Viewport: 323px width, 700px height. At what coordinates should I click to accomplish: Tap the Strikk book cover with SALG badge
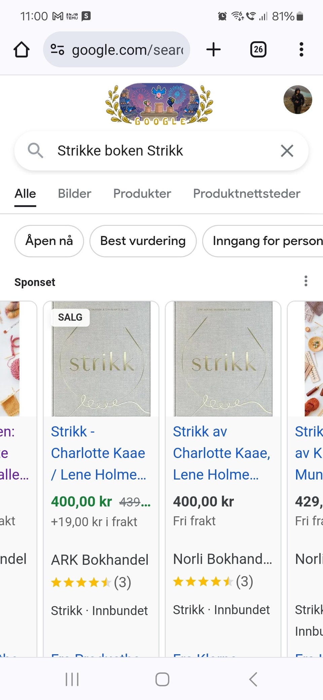click(101, 359)
